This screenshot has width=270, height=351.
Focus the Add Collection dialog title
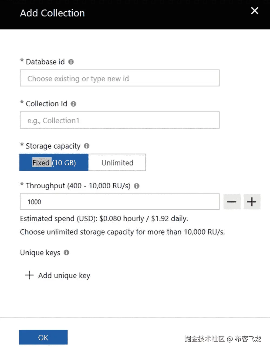tap(52, 13)
